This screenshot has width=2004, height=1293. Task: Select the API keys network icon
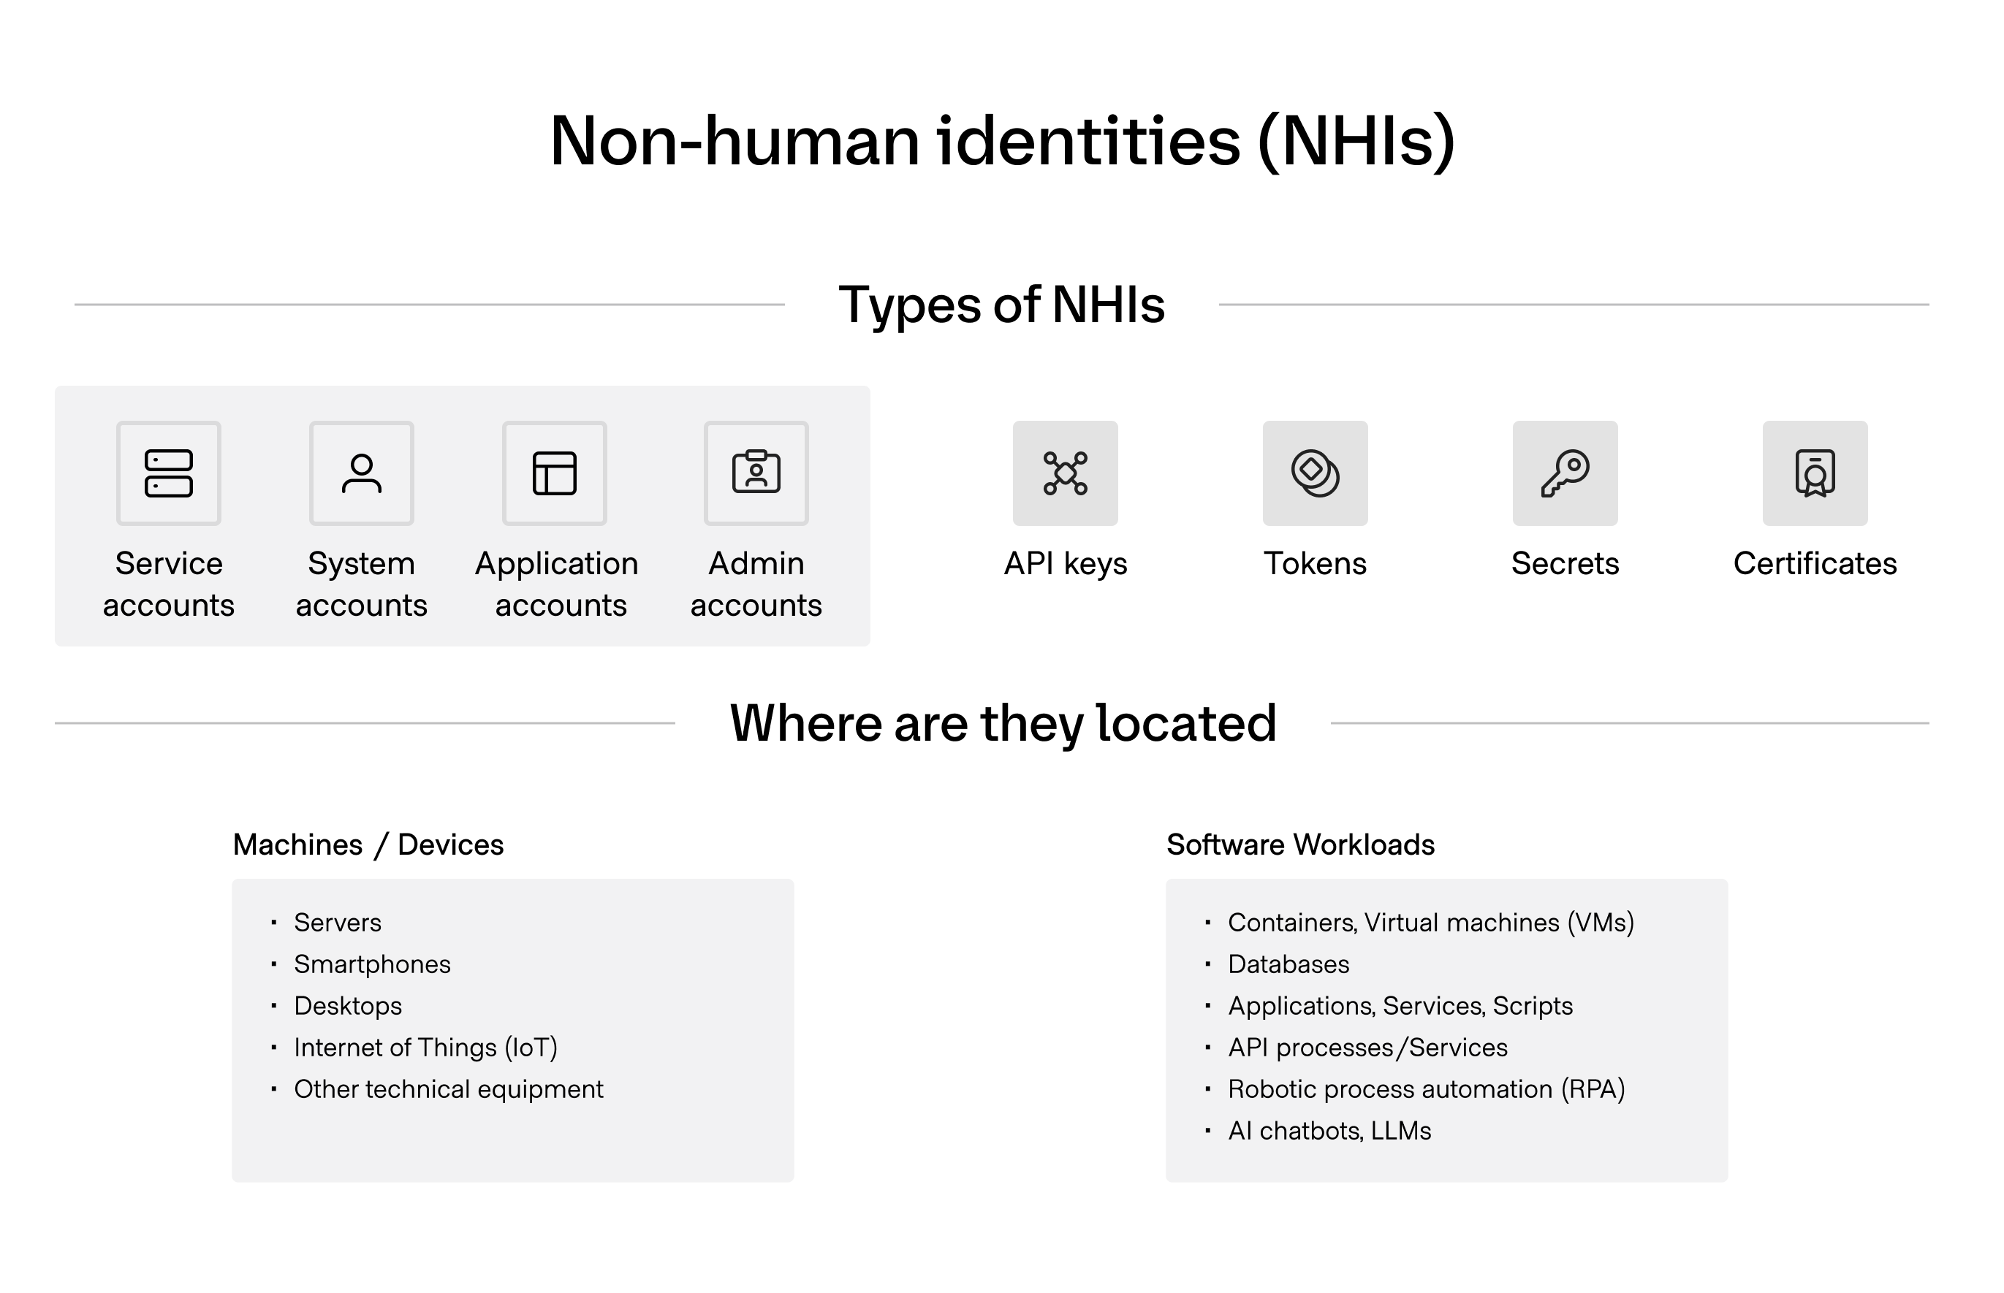click(1065, 473)
